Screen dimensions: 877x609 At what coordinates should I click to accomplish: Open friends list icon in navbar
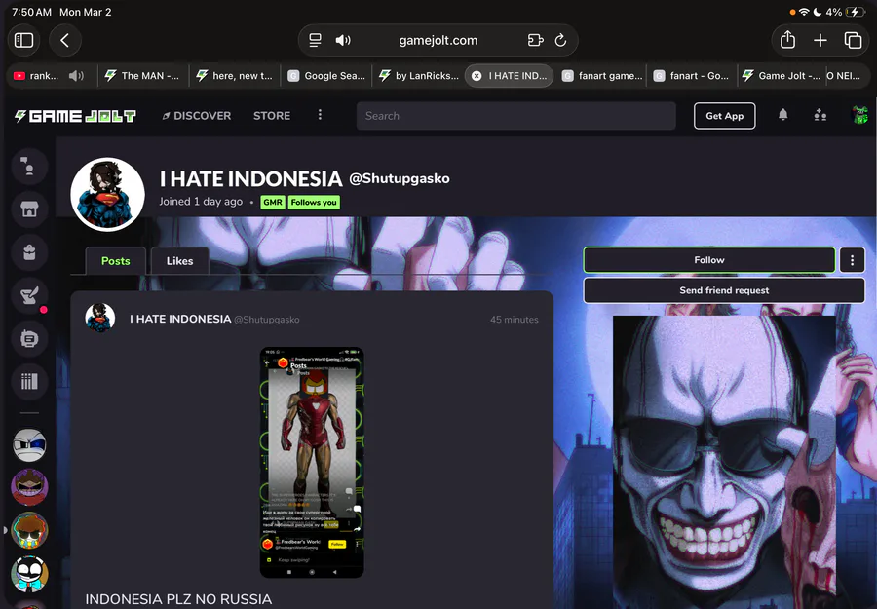820,115
